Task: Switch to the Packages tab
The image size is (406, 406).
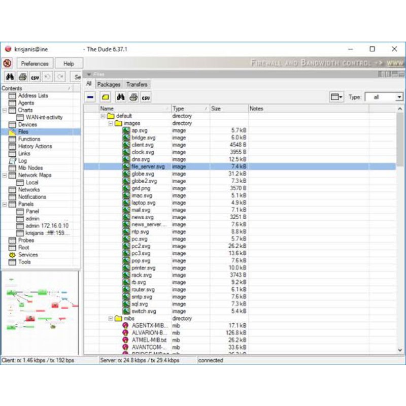Action: coord(109,84)
